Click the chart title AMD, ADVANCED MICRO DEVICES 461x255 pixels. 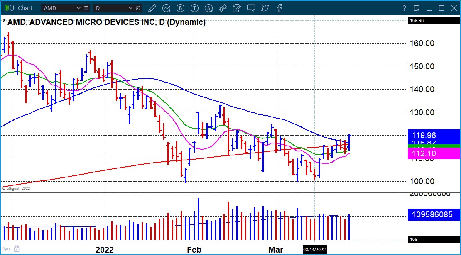tap(104, 22)
